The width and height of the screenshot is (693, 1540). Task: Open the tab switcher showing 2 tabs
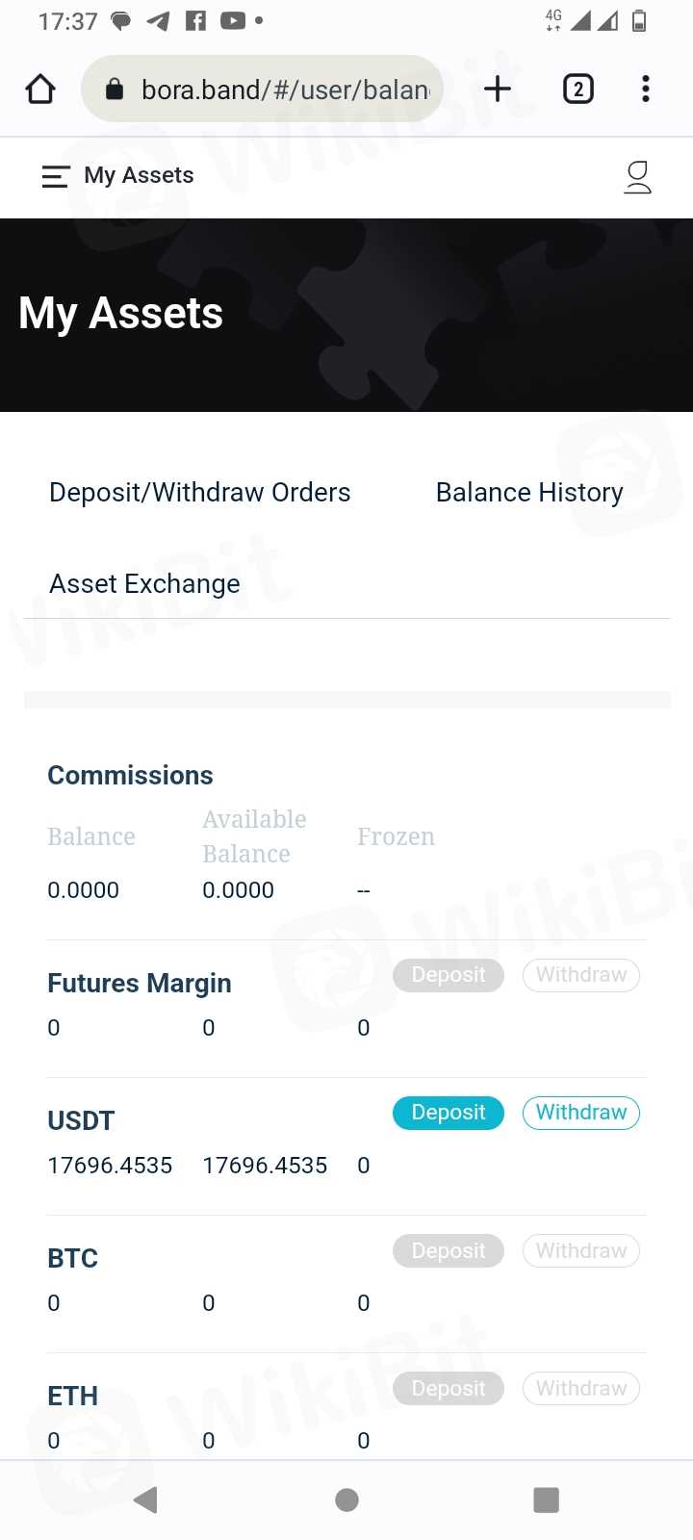(x=577, y=90)
